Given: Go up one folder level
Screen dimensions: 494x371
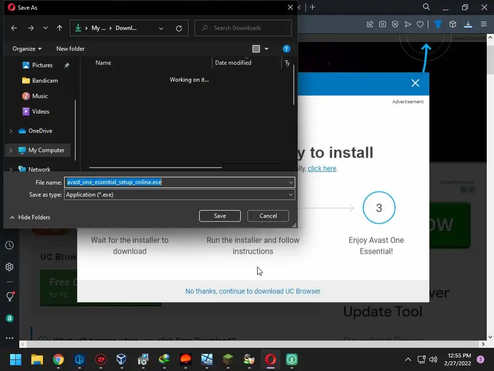Looking at the screenshot, I should pyautogui.click(x=59, y=28).
